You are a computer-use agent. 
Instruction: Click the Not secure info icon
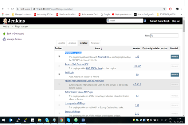(x=18, y=9)
